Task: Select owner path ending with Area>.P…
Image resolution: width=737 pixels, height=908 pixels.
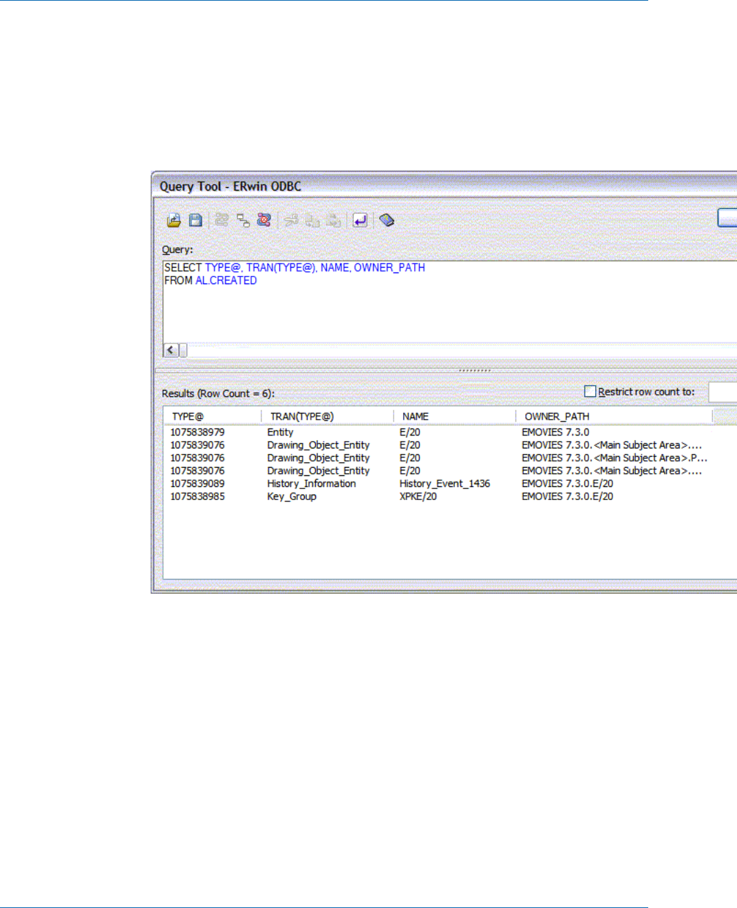Action: tap(615, 457)
